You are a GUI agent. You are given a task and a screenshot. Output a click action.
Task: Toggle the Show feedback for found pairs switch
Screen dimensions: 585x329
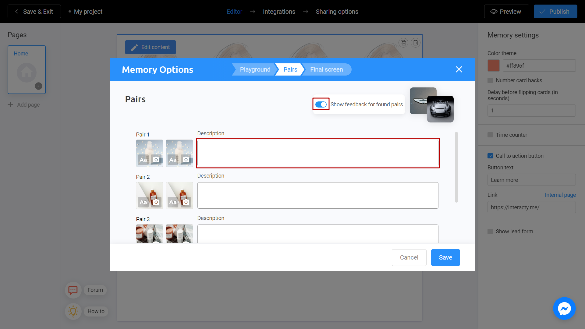321,104
